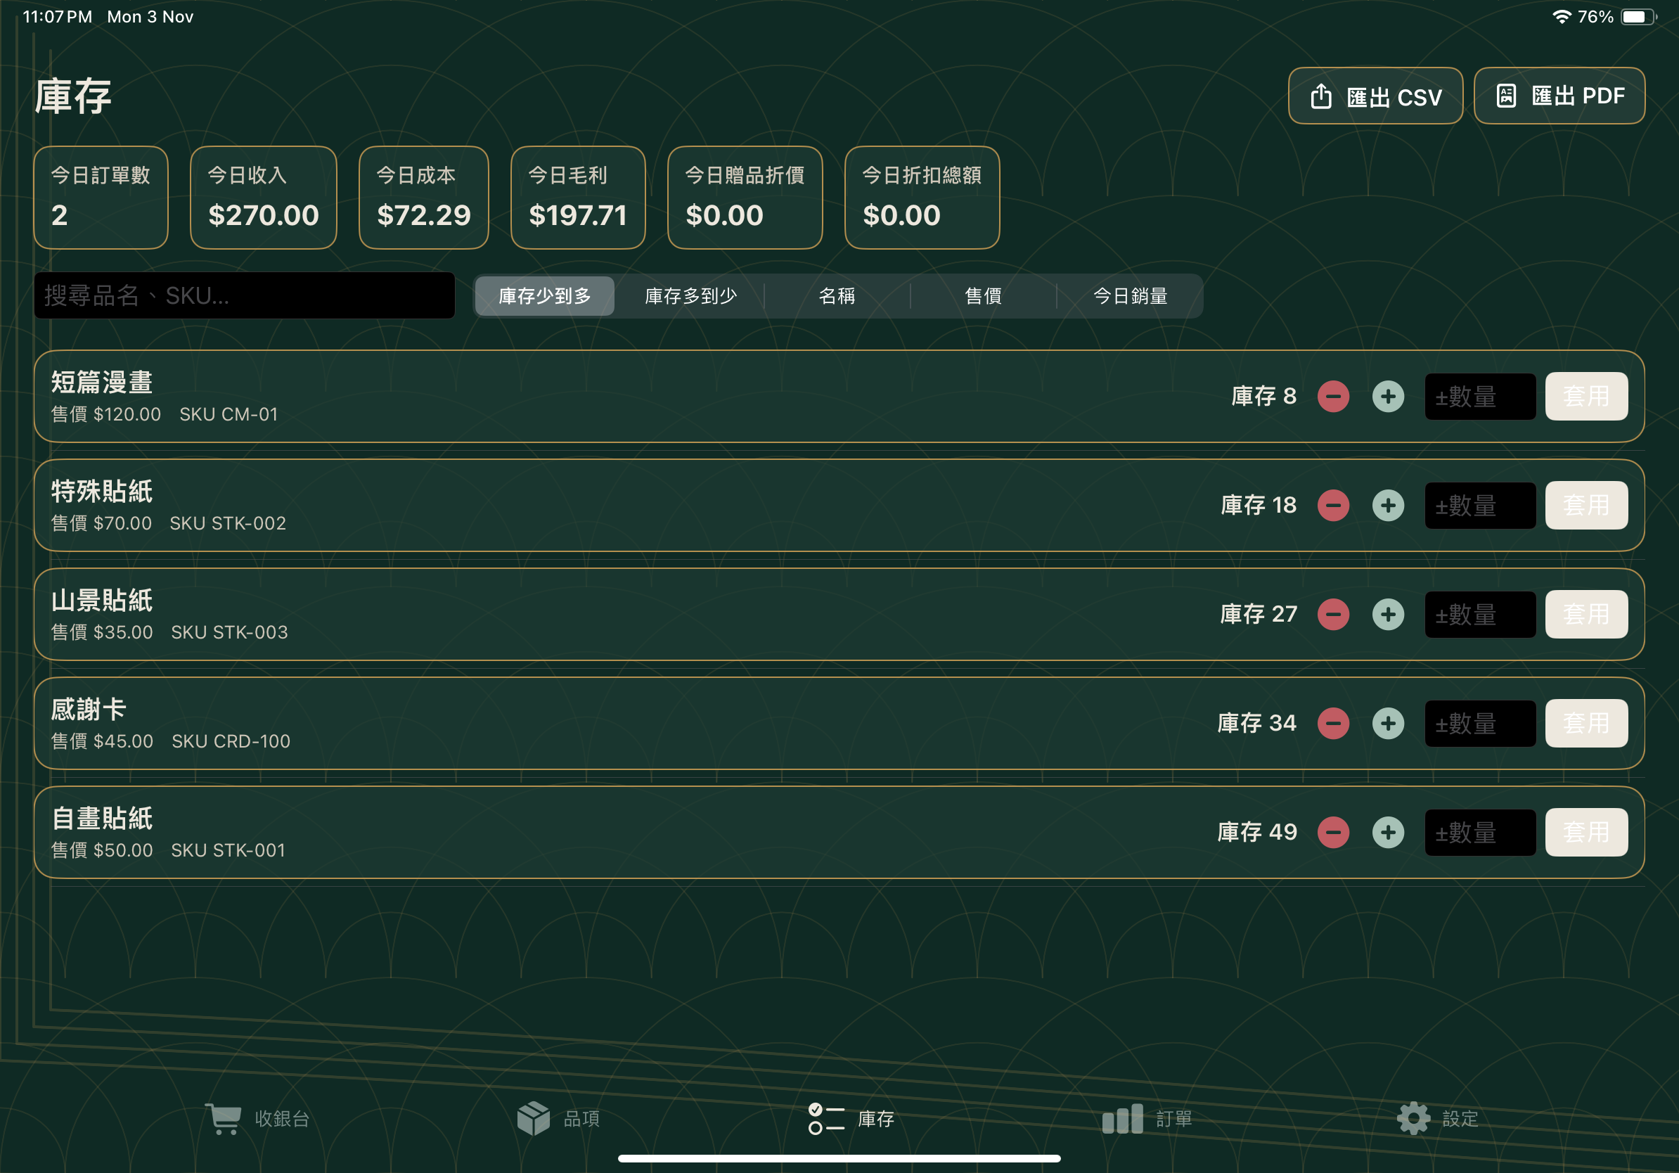The height and width of the screenshot is (1173, 1679).
Task: Increase 感謝卡 stock with the plus icon
Action: click(x=1388, y=723)
